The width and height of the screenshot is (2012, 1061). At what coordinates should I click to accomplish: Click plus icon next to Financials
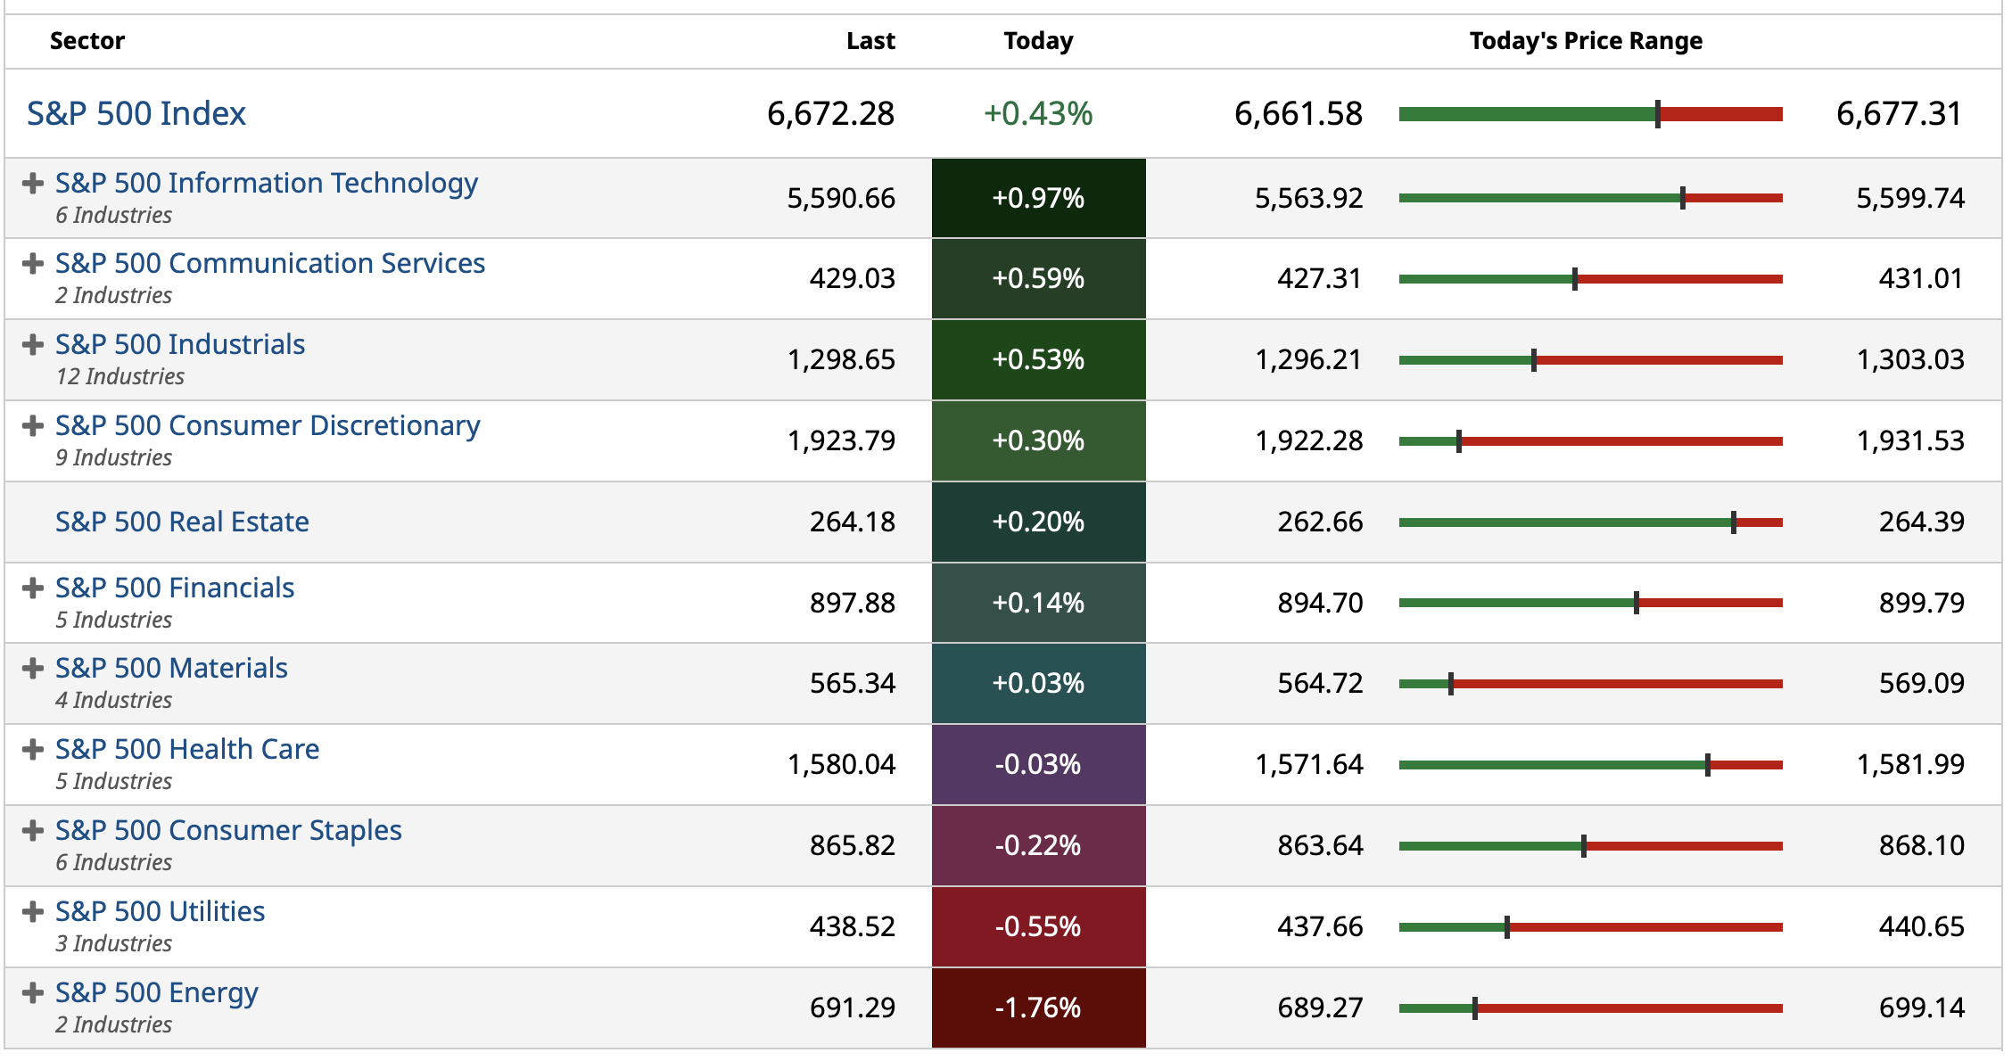coord(33,588)
